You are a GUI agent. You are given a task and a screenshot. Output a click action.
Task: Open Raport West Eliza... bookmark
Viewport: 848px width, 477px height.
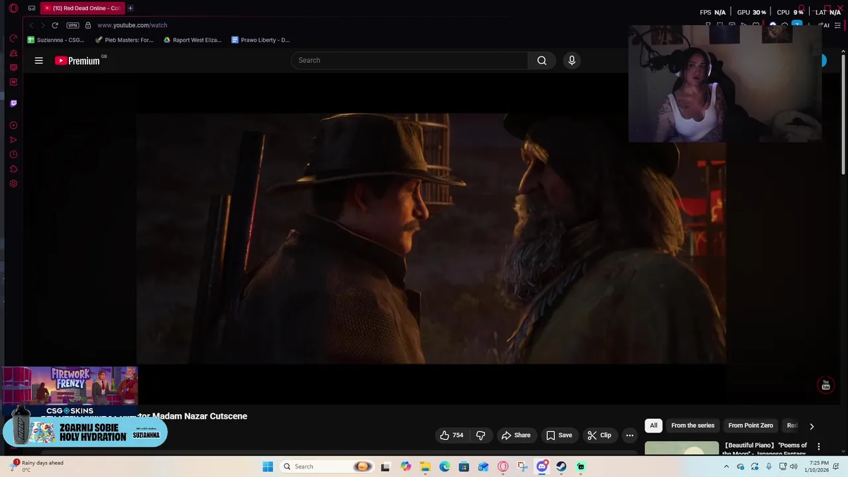coord(192,40)
